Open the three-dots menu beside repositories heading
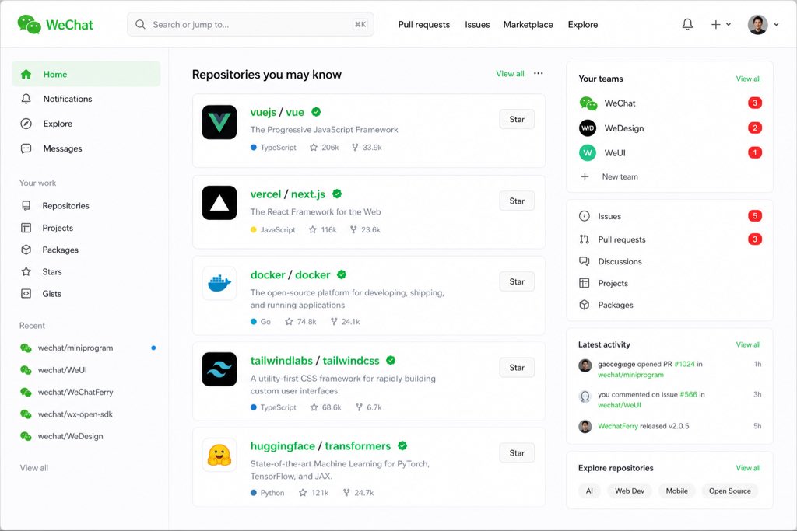Viewport: 797px width, 531px height. [539, 73]
